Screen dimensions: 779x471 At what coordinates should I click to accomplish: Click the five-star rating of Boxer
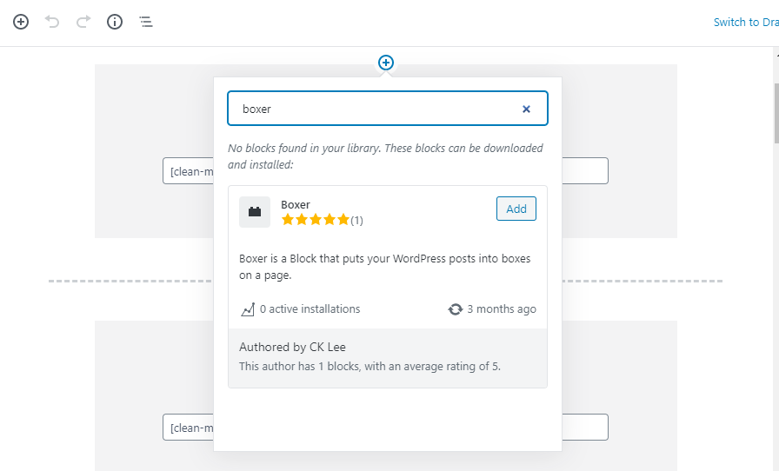tap(315, 220)
